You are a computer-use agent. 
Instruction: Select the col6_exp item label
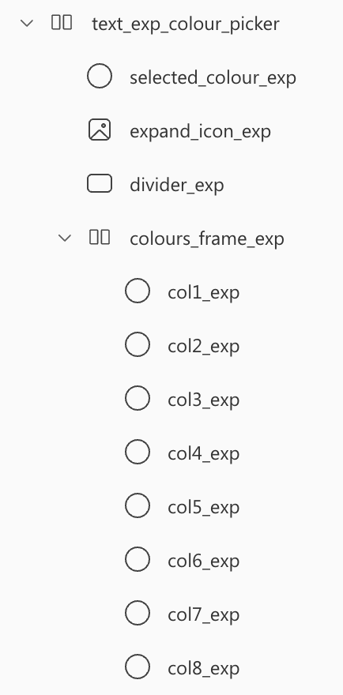pos(204,561)
